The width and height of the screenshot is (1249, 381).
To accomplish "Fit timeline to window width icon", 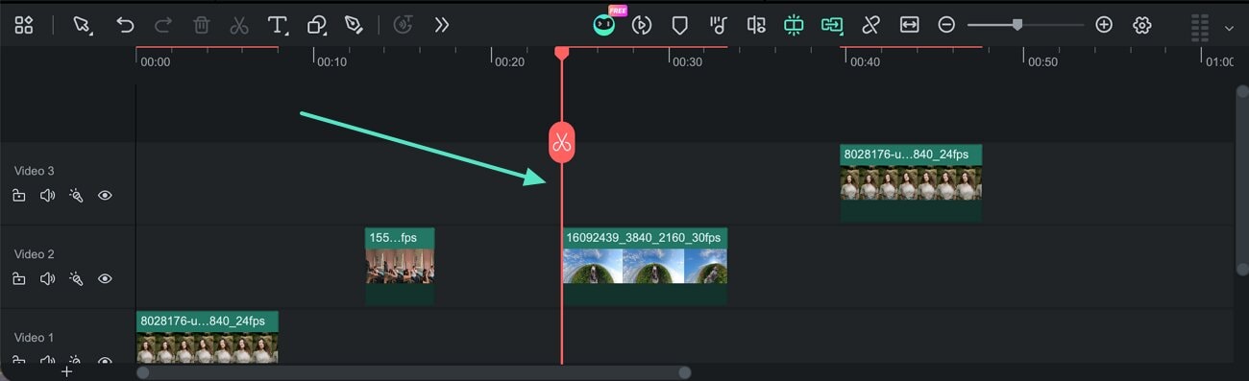I will 909,26.
